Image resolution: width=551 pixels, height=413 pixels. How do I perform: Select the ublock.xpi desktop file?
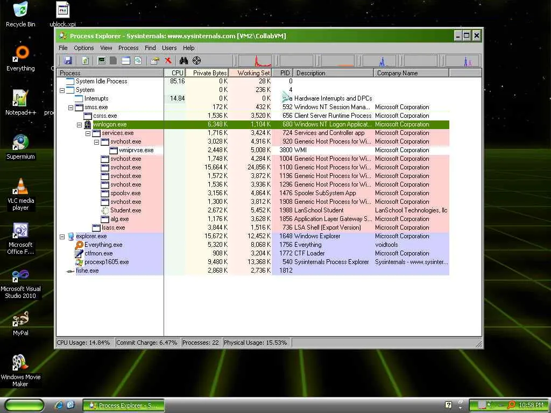(x=62, y=15)
